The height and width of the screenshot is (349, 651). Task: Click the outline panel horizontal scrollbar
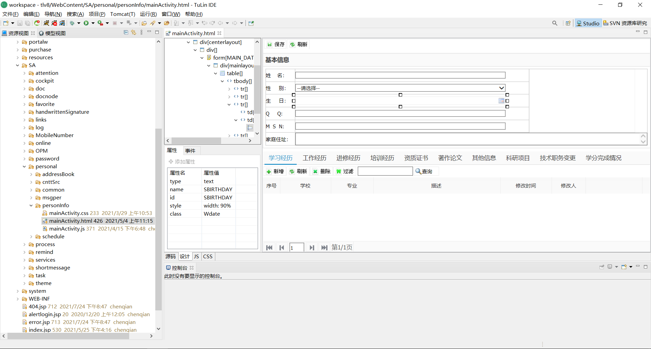(196, 140)
